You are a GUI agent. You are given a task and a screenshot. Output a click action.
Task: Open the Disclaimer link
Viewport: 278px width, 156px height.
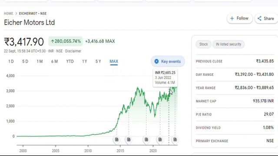pos(73,51)
